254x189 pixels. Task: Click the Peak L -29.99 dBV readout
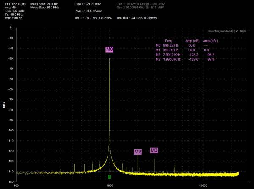[88, 4]
